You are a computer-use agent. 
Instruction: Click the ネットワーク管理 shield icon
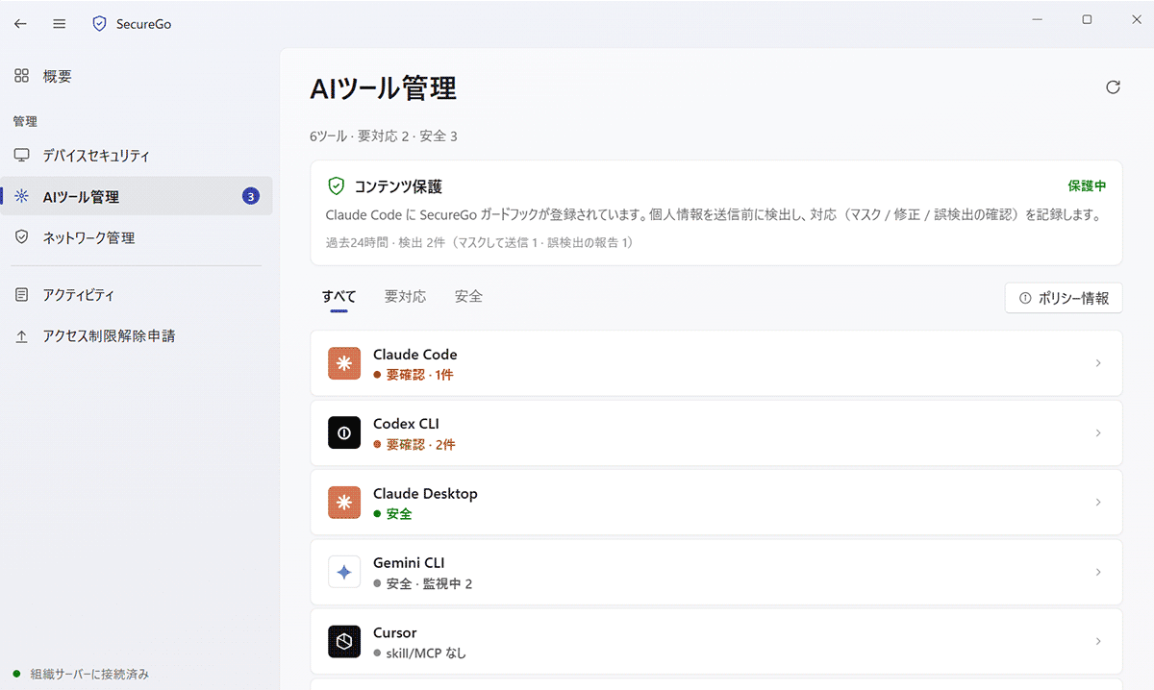click(x=21, y=237)
